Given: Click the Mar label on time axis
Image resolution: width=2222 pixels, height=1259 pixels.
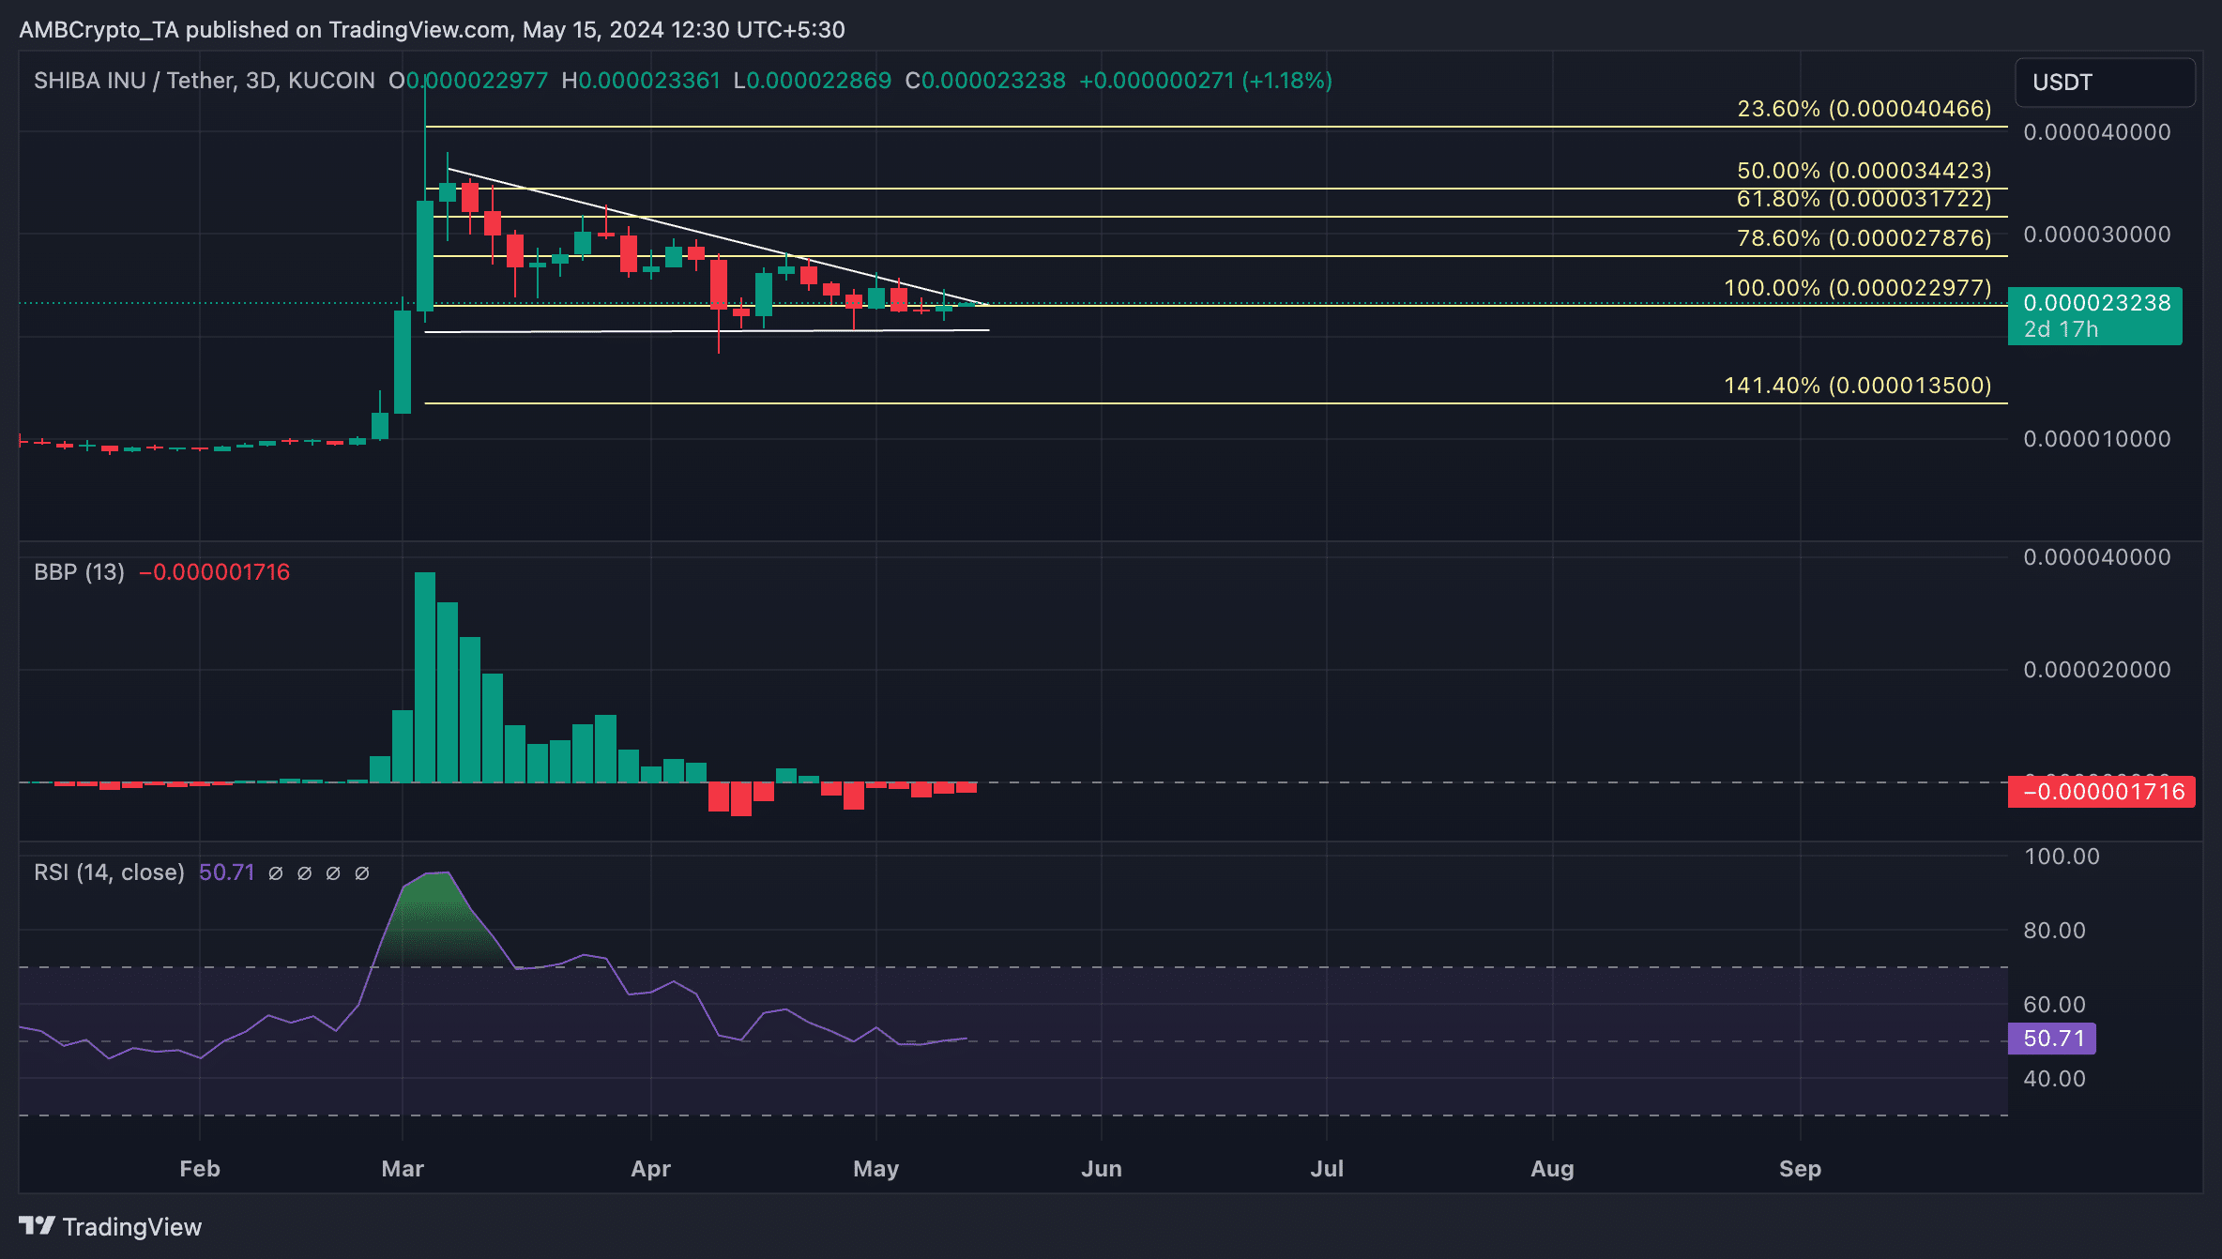Looking at the screenshot, I should coord(403,1169).
